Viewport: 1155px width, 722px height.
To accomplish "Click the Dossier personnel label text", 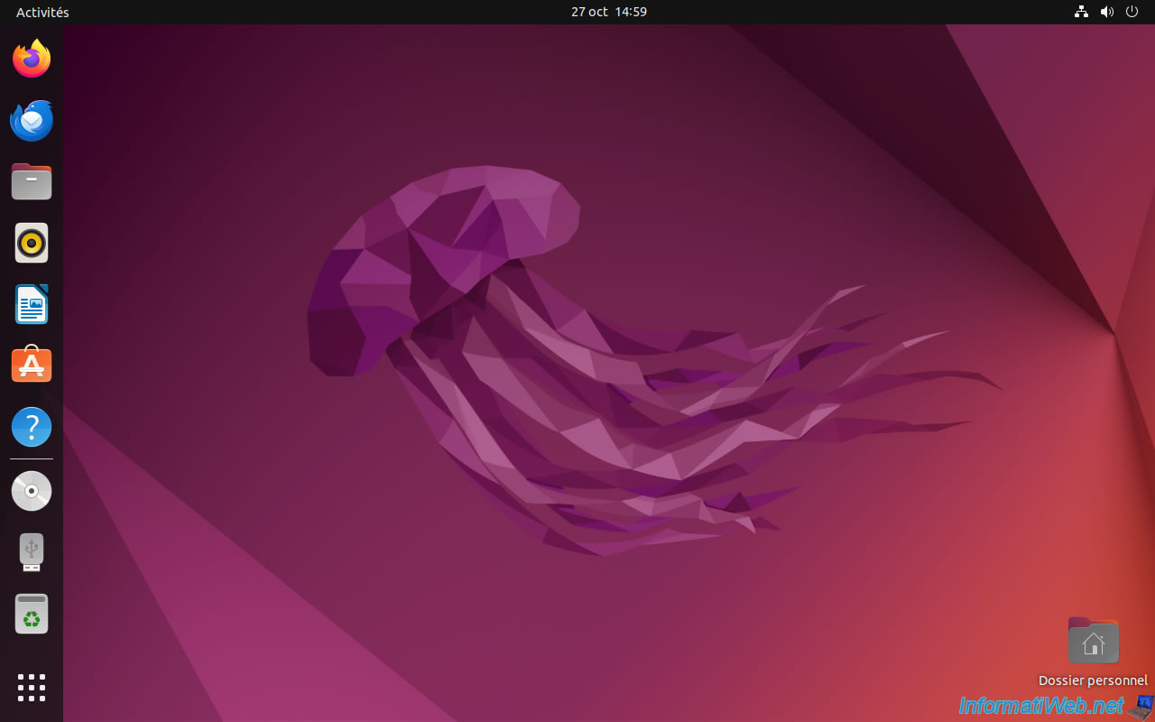I will (1093, 680).
